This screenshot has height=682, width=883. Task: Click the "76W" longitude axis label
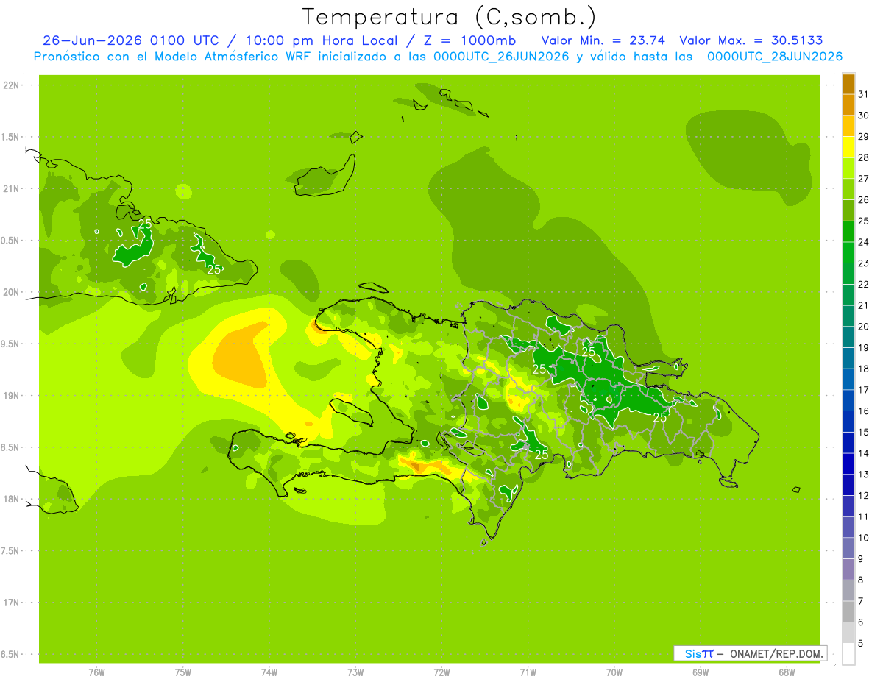[96, 672]
